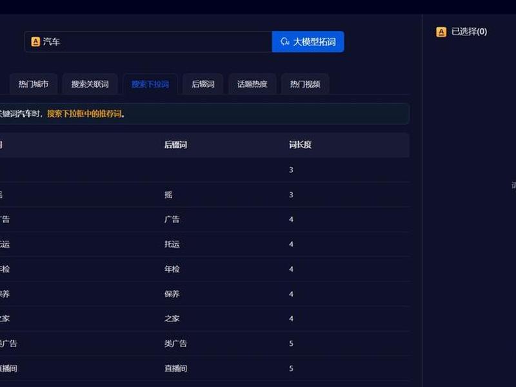Click the 词长度 column header
Screen dimensions: 516x387
(300, 144)
